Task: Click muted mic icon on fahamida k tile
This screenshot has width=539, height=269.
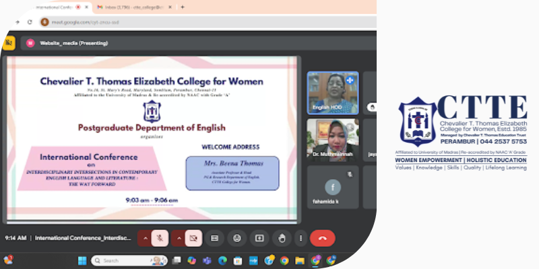Action: pos(350,175)
